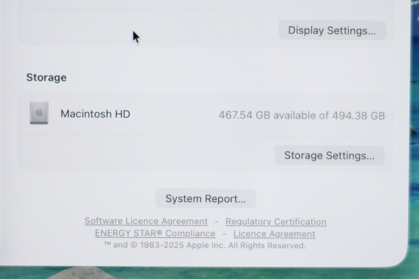View the Regulatory Certification link

coord(276,222)
